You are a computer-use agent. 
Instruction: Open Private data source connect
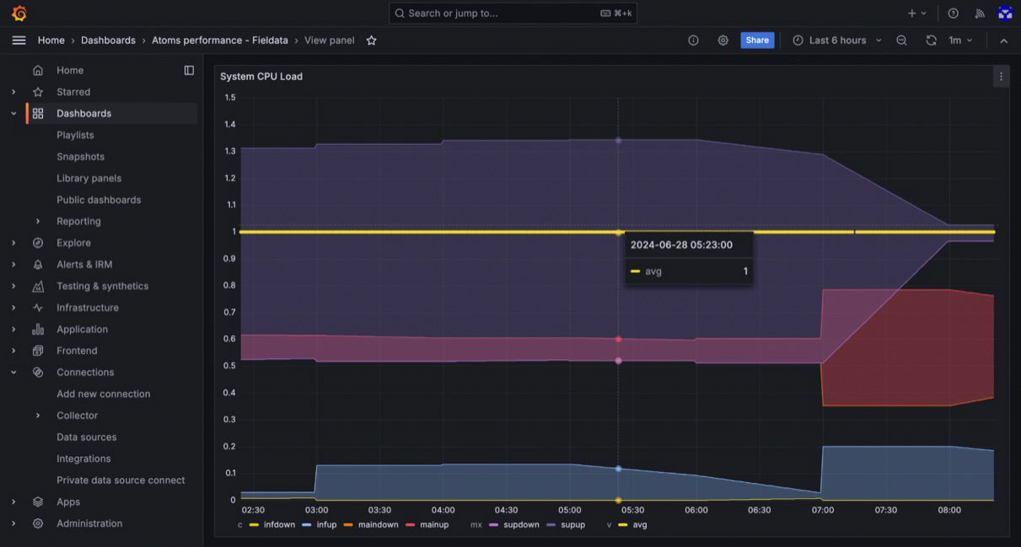click(x=121, y=480)
